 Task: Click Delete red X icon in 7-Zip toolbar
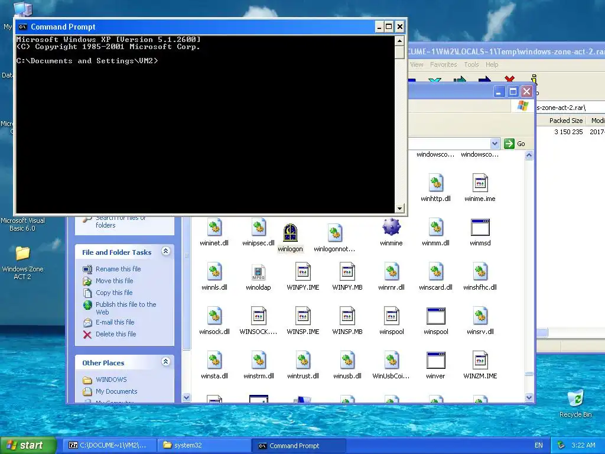(x=509, y=79)
